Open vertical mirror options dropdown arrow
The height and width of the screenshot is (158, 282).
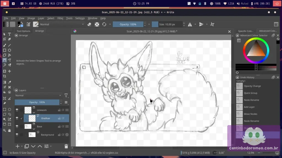click(x=207, y=24)
